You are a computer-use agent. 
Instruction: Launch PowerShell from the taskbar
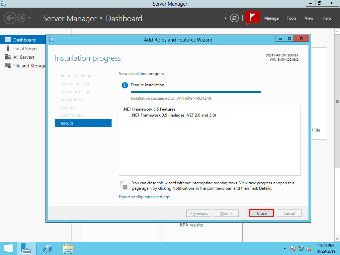pyautogui.click(x=47, y=248)
